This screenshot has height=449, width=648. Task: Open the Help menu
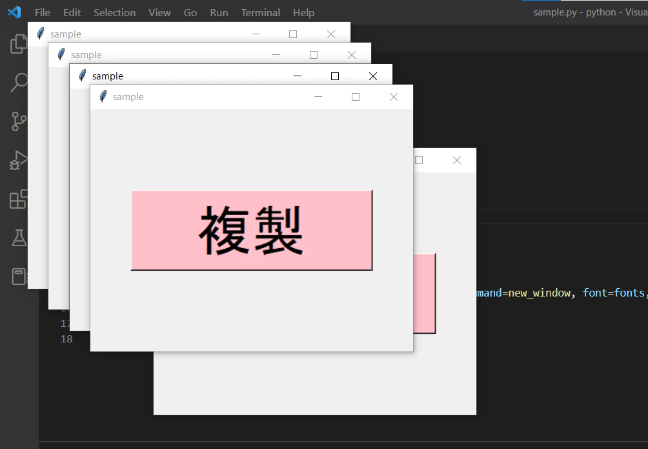point(304,12)
